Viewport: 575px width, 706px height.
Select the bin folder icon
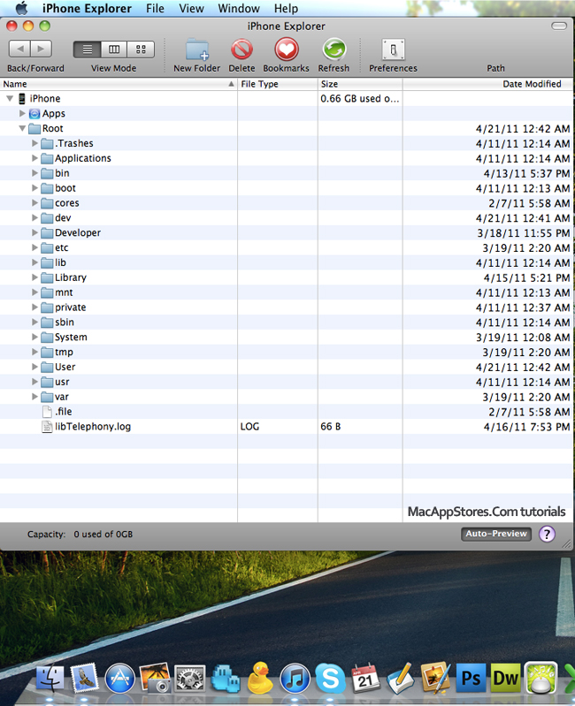tap(47, 173)
